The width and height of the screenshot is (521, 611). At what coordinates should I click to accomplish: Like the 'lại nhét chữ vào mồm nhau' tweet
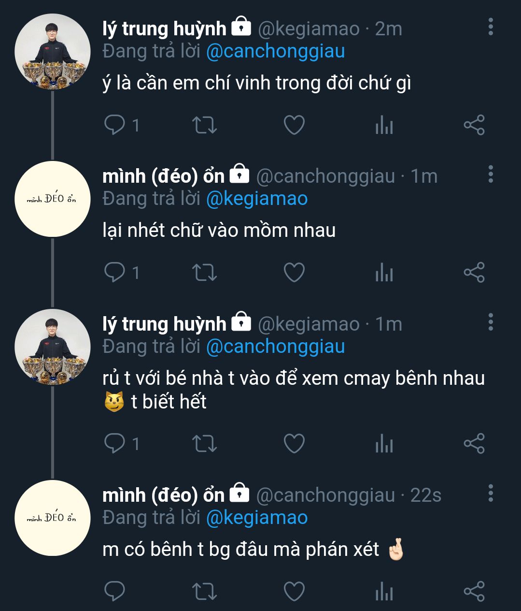point(294,273)
